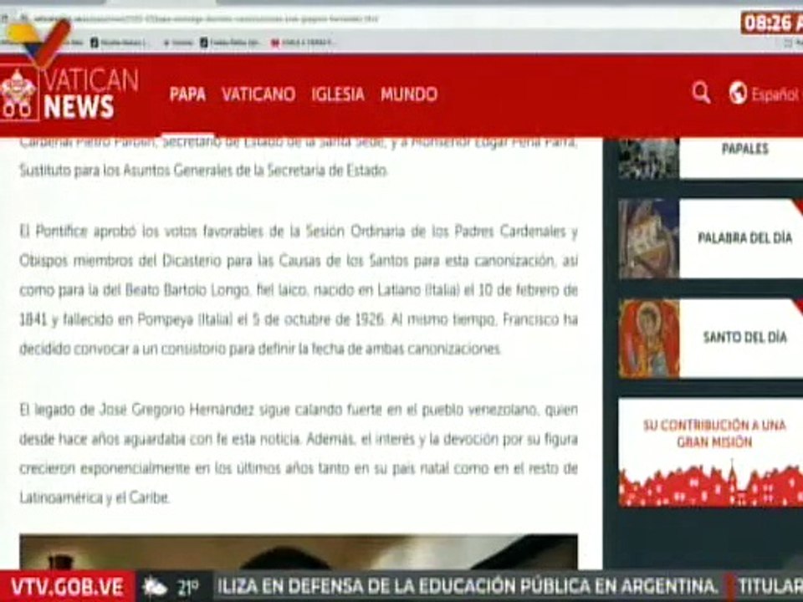This screenshot has height=602, width=803.
Task: Click the Vatican News logo
Action: (x=69, y=94)
